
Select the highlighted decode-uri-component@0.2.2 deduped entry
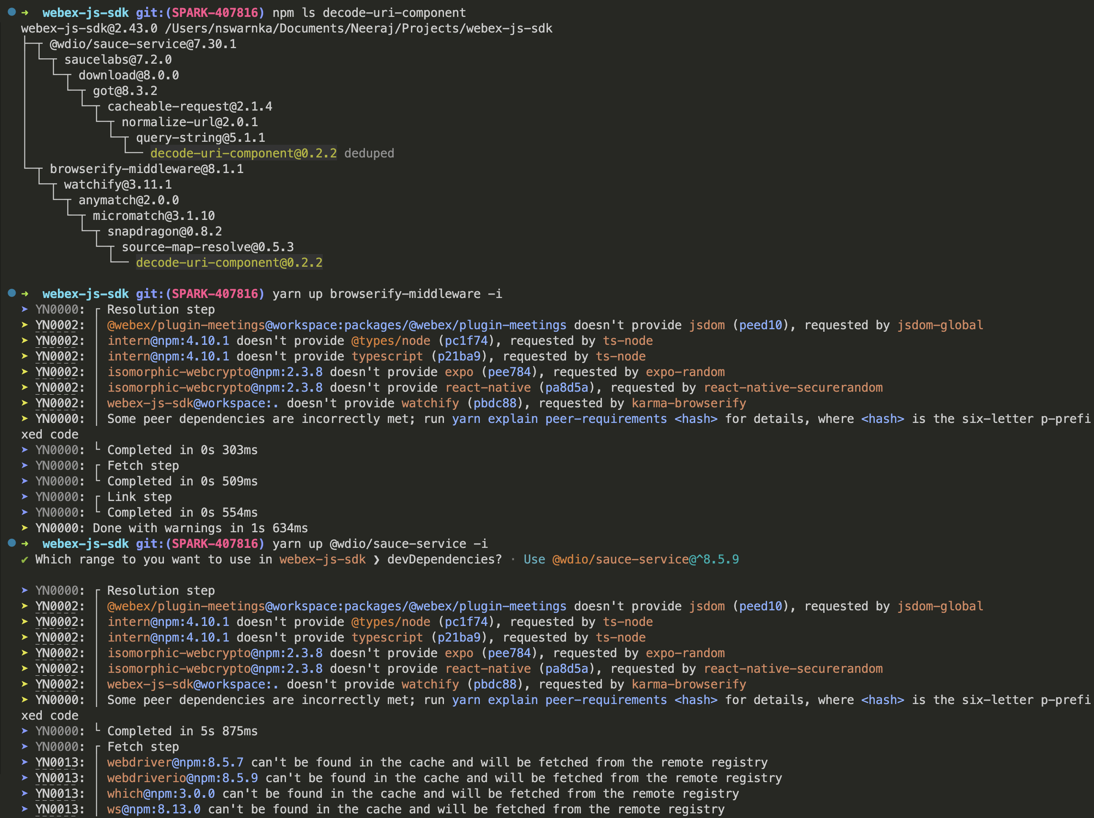(x=243, y=153)
